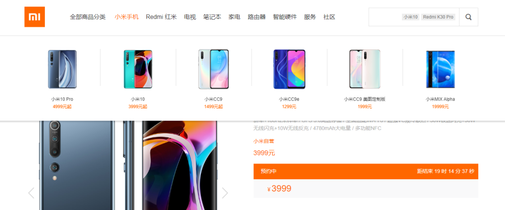
Task: Select the blue 小米CC9e phone image
Action: [289, 69]
